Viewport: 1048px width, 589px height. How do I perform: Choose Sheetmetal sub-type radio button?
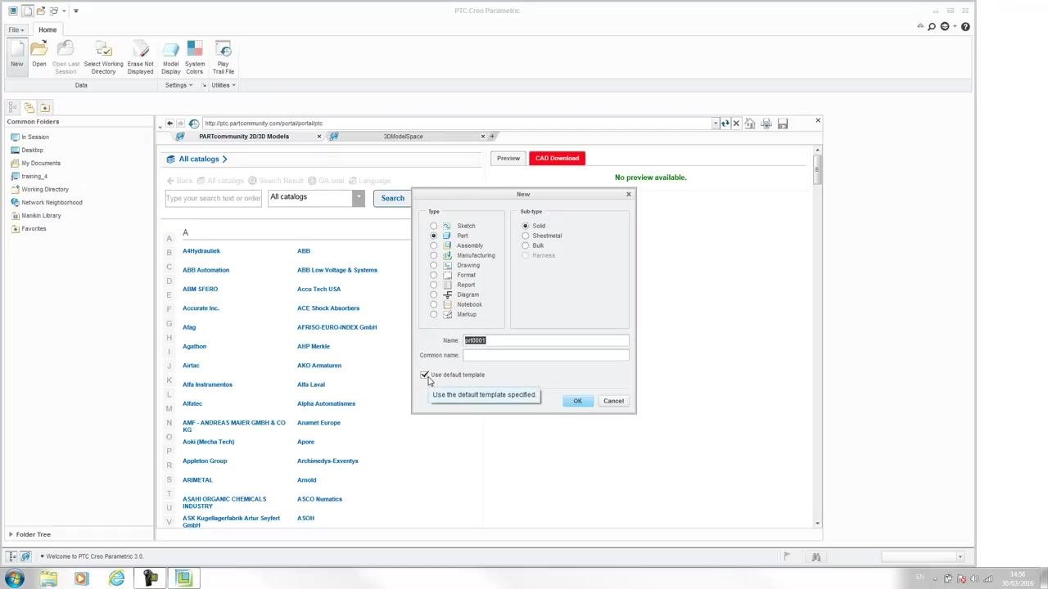(x=526, y=236)
